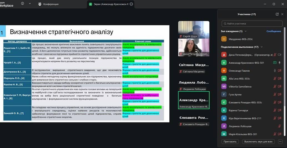287x148 pixels.
Task: Toggle microphone for Олександр Павлов
Action: click(x=275, y=71)
